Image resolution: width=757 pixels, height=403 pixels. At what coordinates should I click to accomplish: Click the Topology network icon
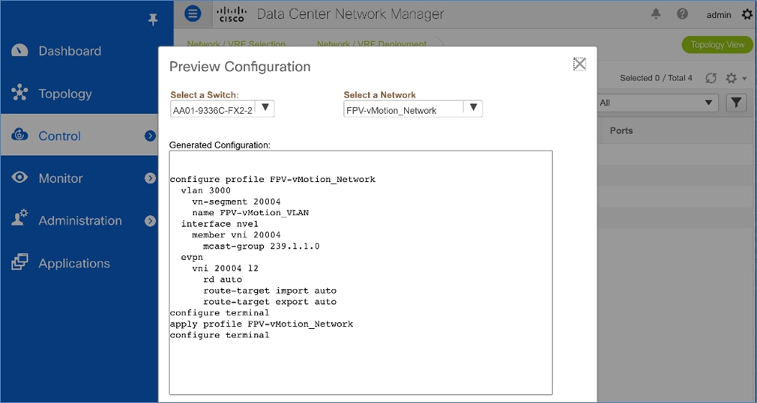[19, 93]
